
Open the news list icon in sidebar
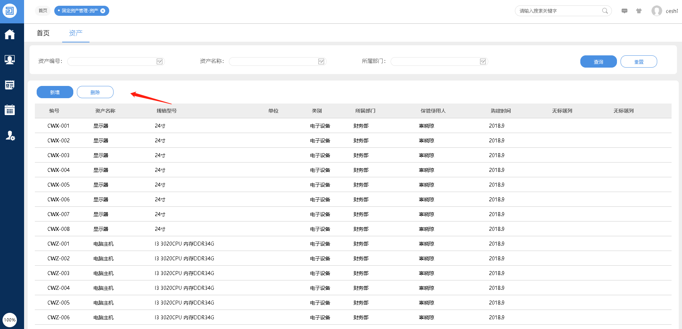click(x=10, y=85)
